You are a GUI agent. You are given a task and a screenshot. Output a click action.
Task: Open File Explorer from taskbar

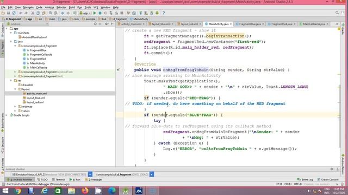tap(71, 191)
